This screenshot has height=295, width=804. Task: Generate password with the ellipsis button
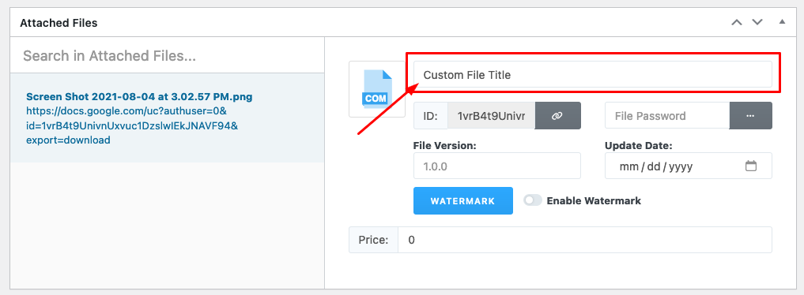(751, 115)
